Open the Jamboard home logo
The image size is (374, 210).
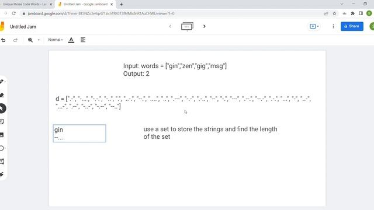click(2, 26)
